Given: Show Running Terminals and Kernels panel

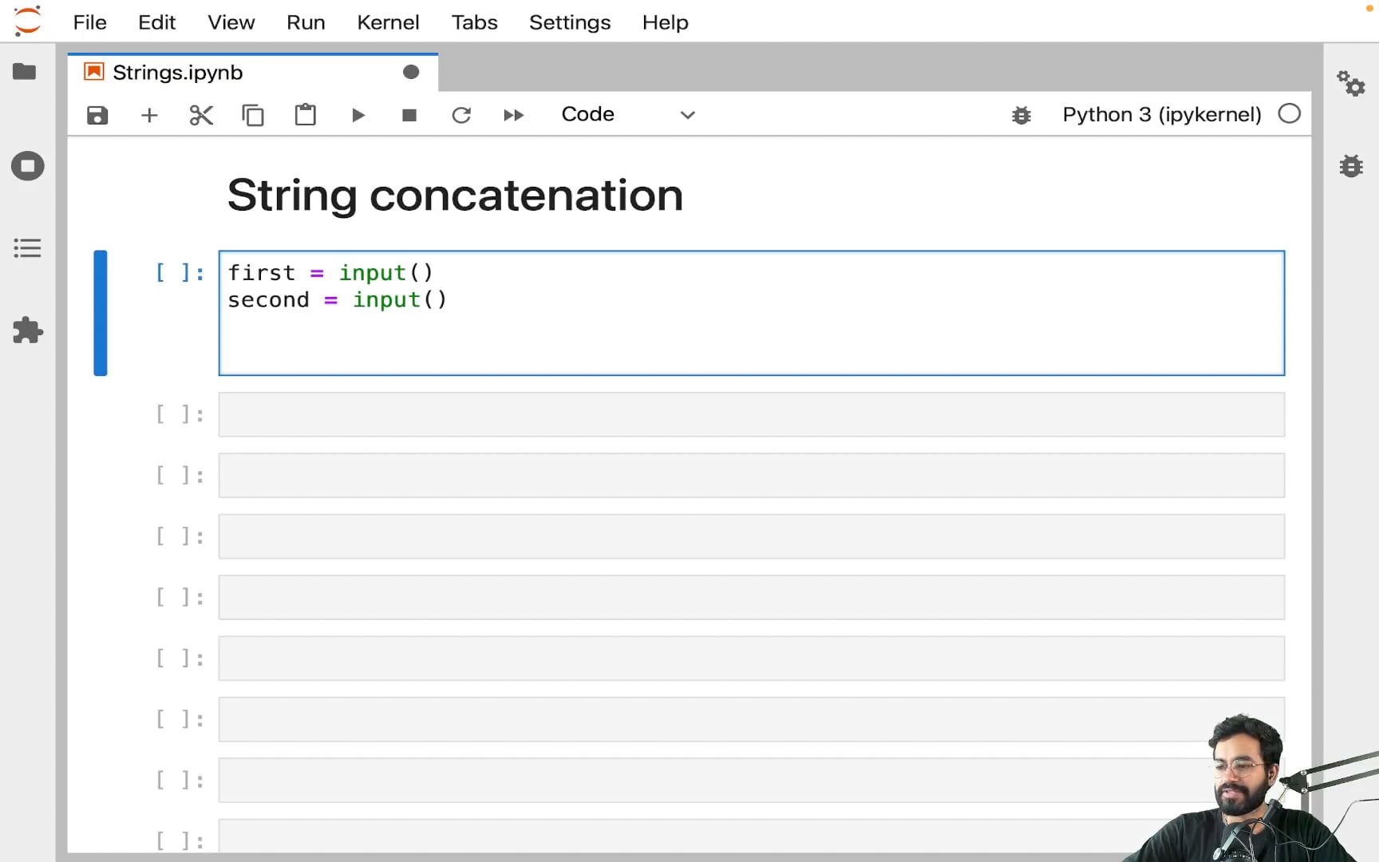Looking at the screenshot, I should coord(27,166).
